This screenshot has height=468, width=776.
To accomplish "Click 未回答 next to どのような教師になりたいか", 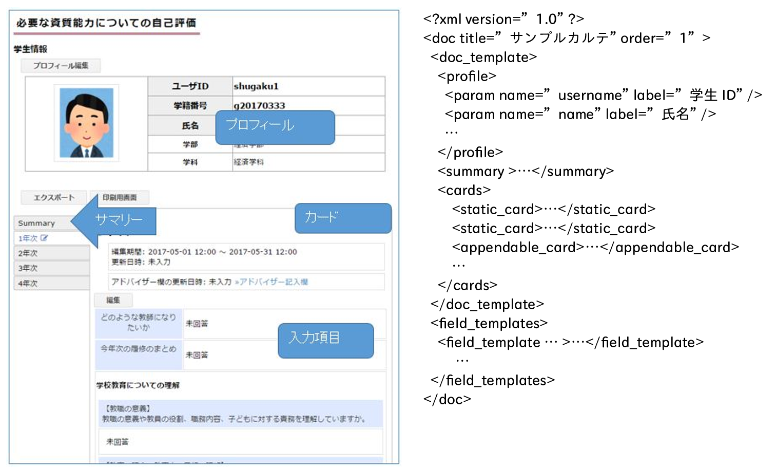I will pos(197,324).
